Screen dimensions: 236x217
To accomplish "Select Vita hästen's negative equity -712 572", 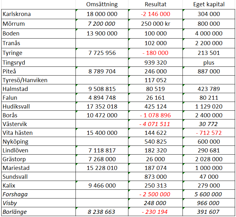I will coord(209,133).
